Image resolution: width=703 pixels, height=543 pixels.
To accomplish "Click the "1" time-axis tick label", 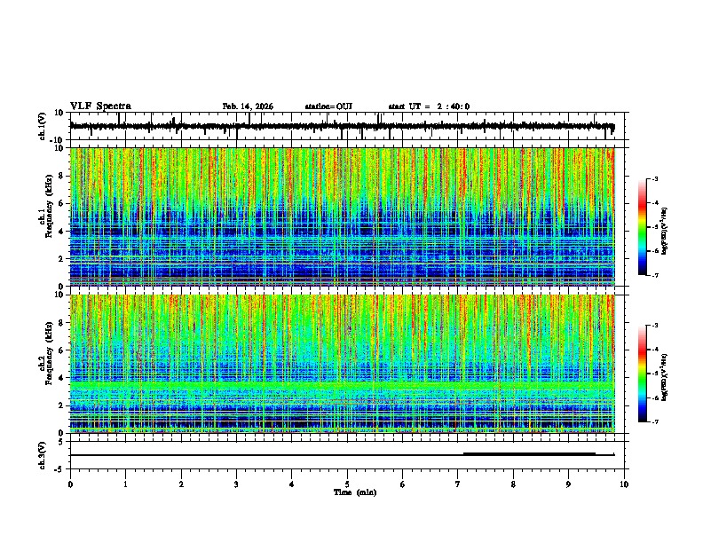I will (x=125, y=484).
